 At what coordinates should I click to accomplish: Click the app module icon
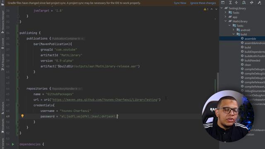click(230, 17)
